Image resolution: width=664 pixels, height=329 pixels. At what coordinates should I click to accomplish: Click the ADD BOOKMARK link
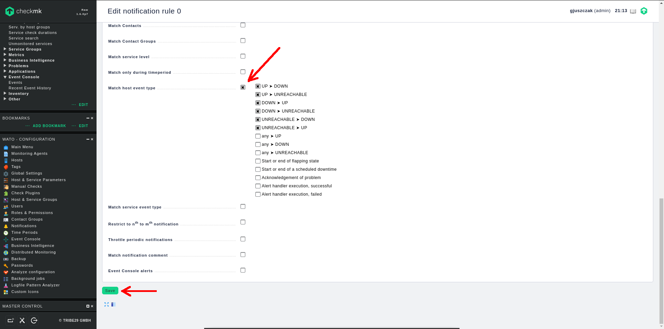point(49,126)
